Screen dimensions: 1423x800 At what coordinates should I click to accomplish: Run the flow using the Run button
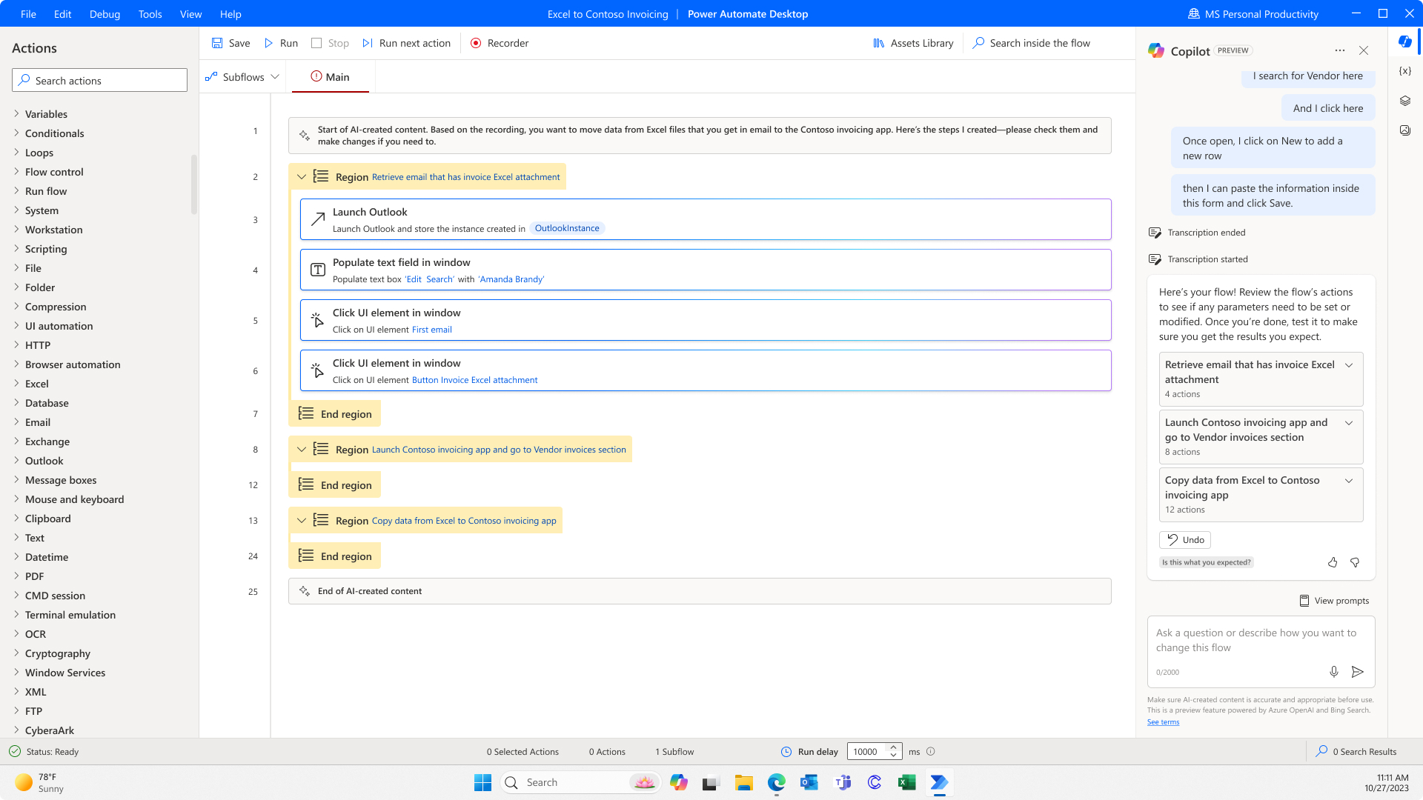tap(281, 43)
